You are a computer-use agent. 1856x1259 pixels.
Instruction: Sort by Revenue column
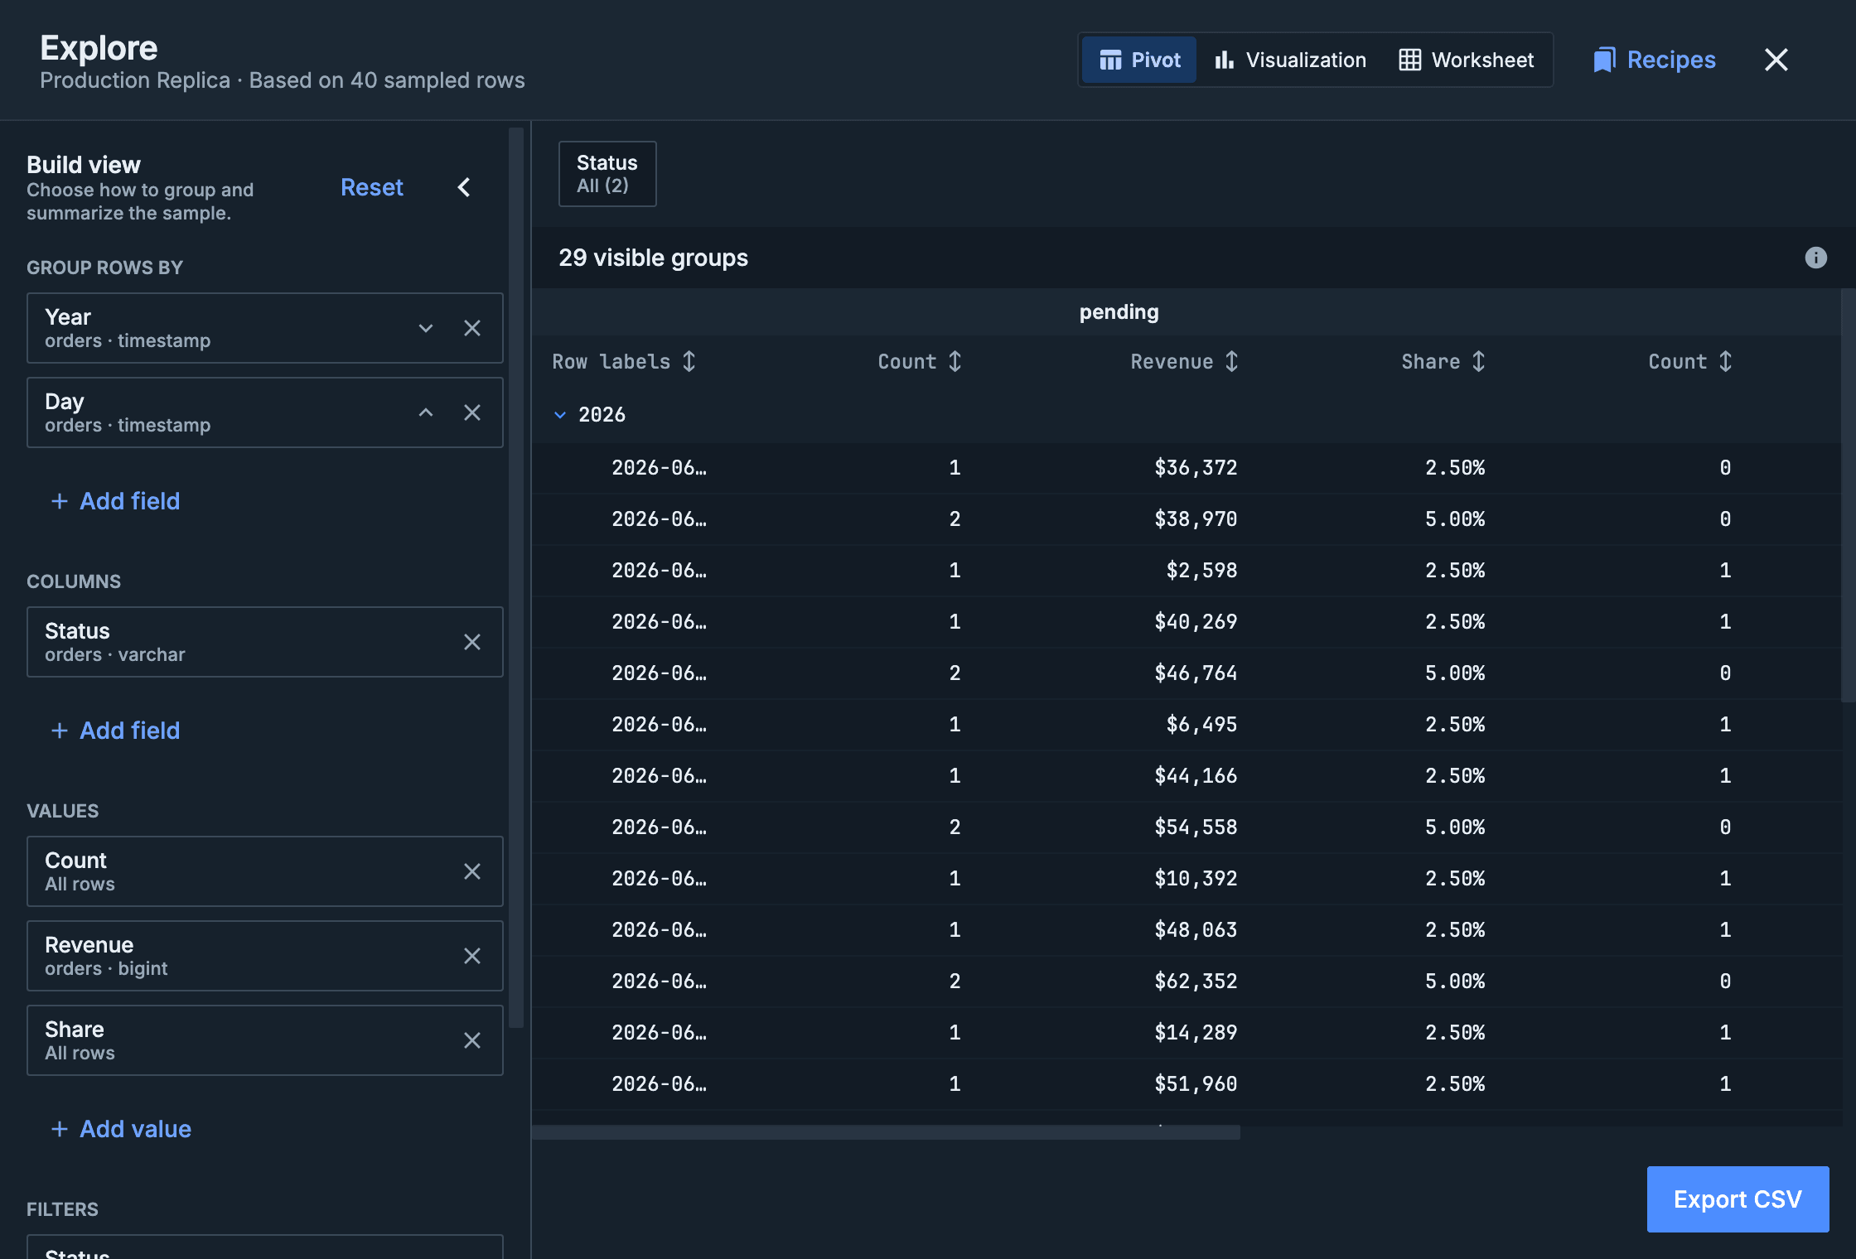tap(1185, 361)
